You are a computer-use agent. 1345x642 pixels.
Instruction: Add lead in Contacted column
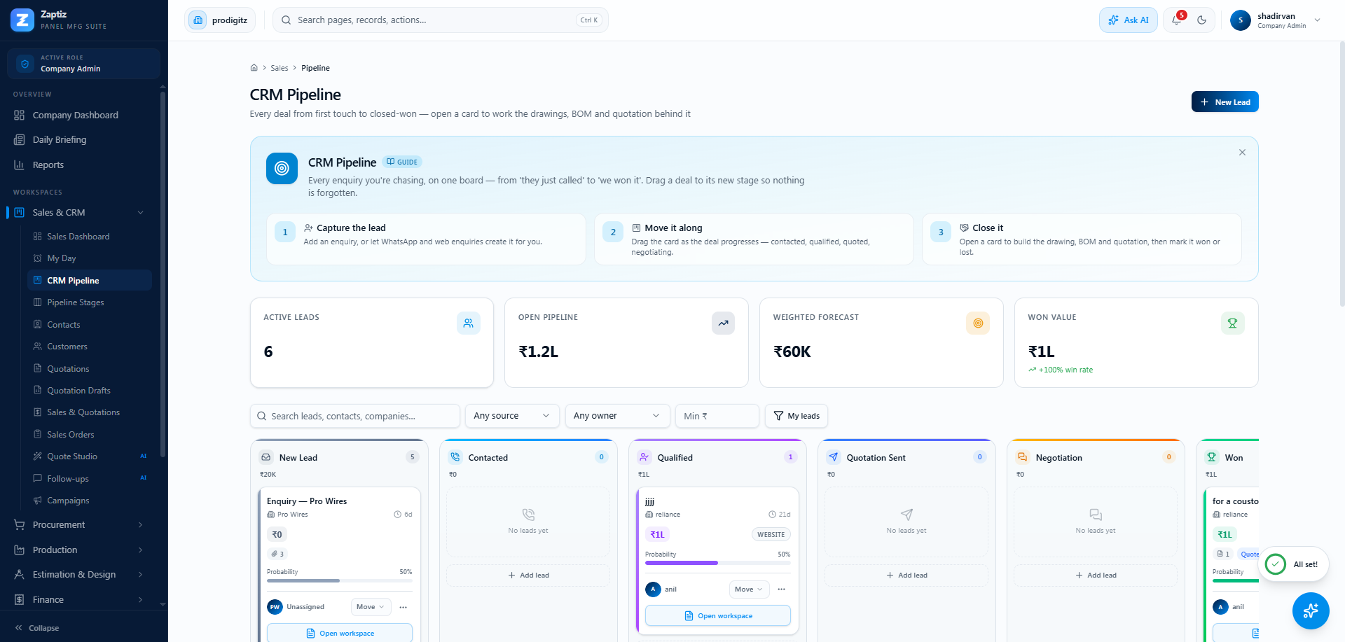(528, 575)
